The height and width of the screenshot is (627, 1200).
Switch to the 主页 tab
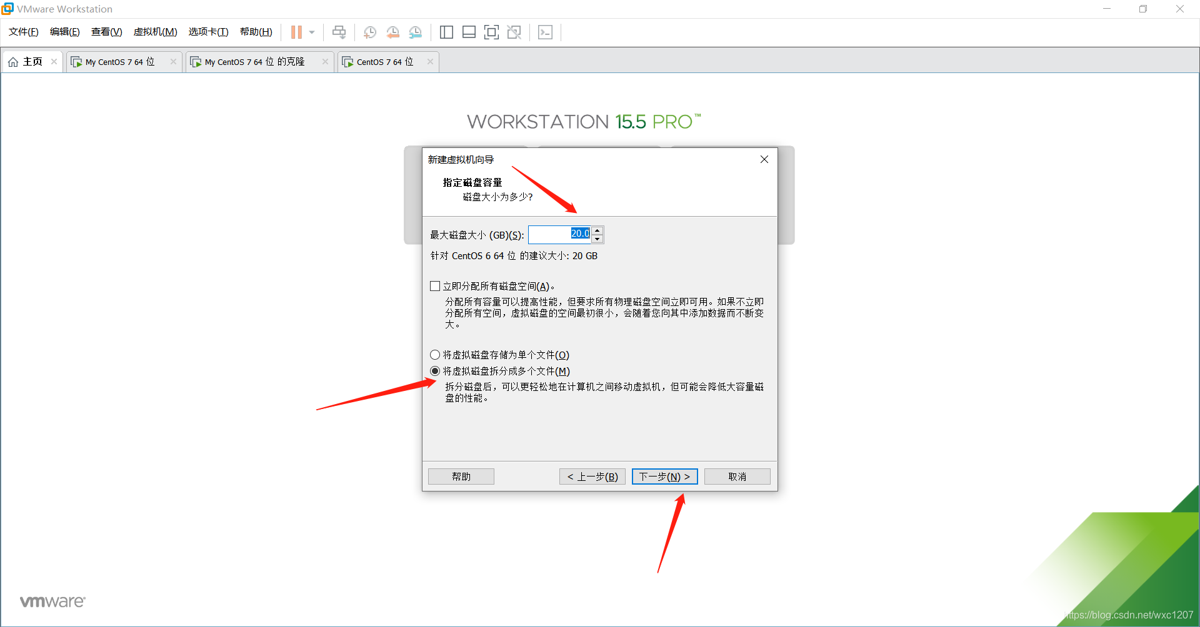[x=32, y=62]
